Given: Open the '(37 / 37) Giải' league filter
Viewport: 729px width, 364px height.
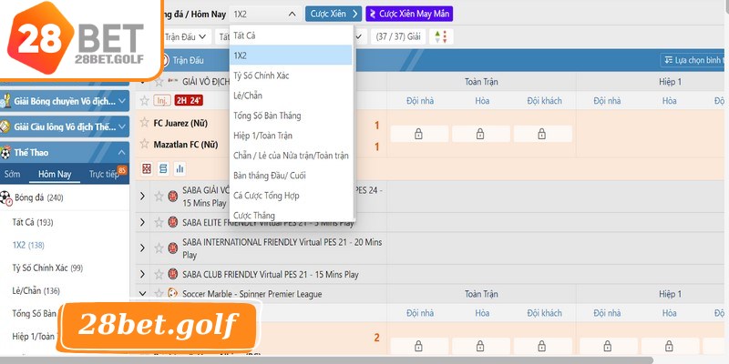Looking at the screenshot, I should point(399,36).
